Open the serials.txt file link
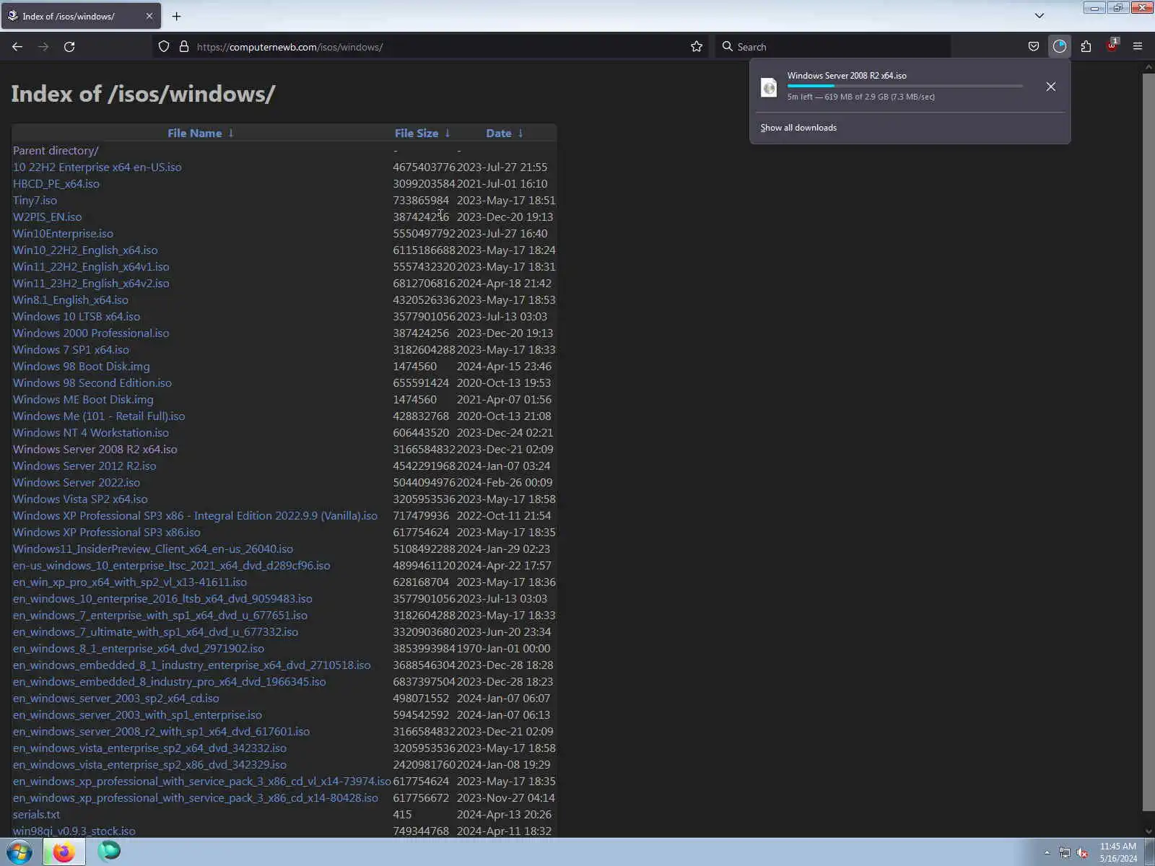 pyautogui.click(x=36, y=815)
